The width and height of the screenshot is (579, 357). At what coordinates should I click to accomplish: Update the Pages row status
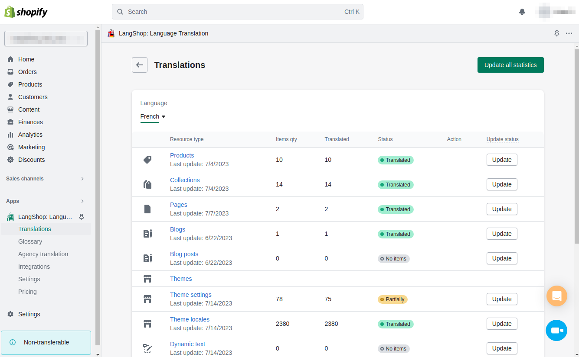[x=502, y=209]
